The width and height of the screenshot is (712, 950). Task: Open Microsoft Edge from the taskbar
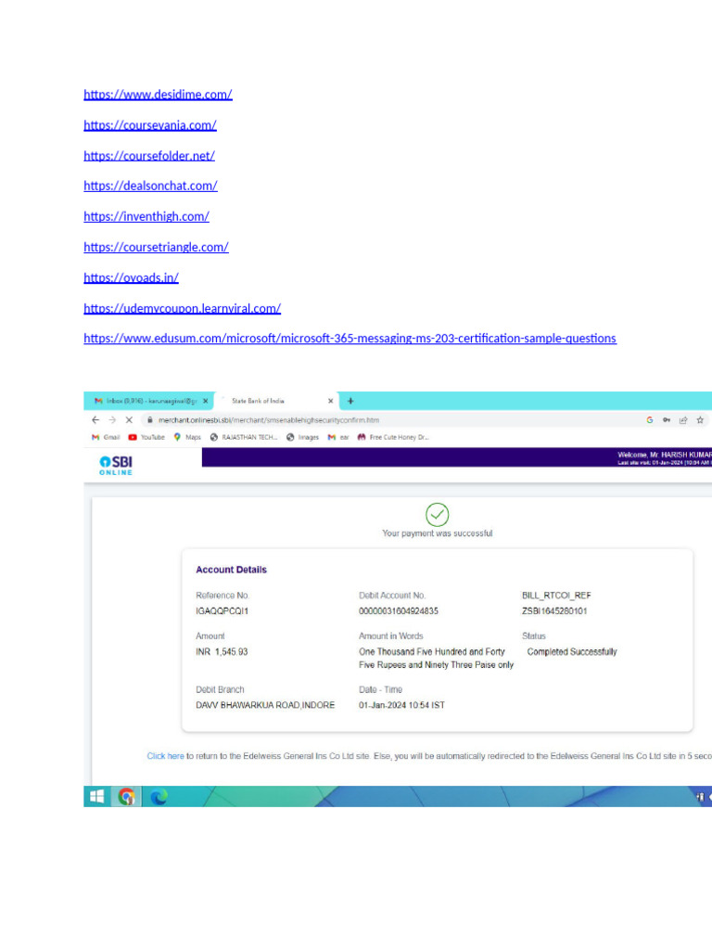point(159,797)
